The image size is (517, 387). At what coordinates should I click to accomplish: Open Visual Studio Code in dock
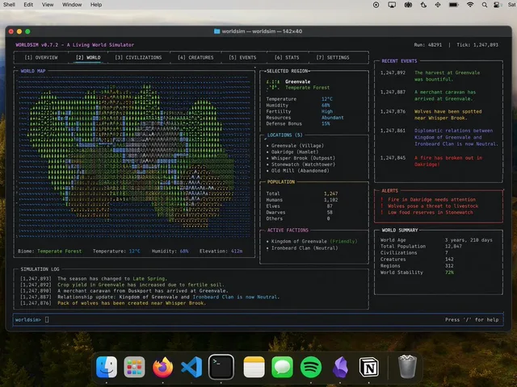click(x=191, y=367)
